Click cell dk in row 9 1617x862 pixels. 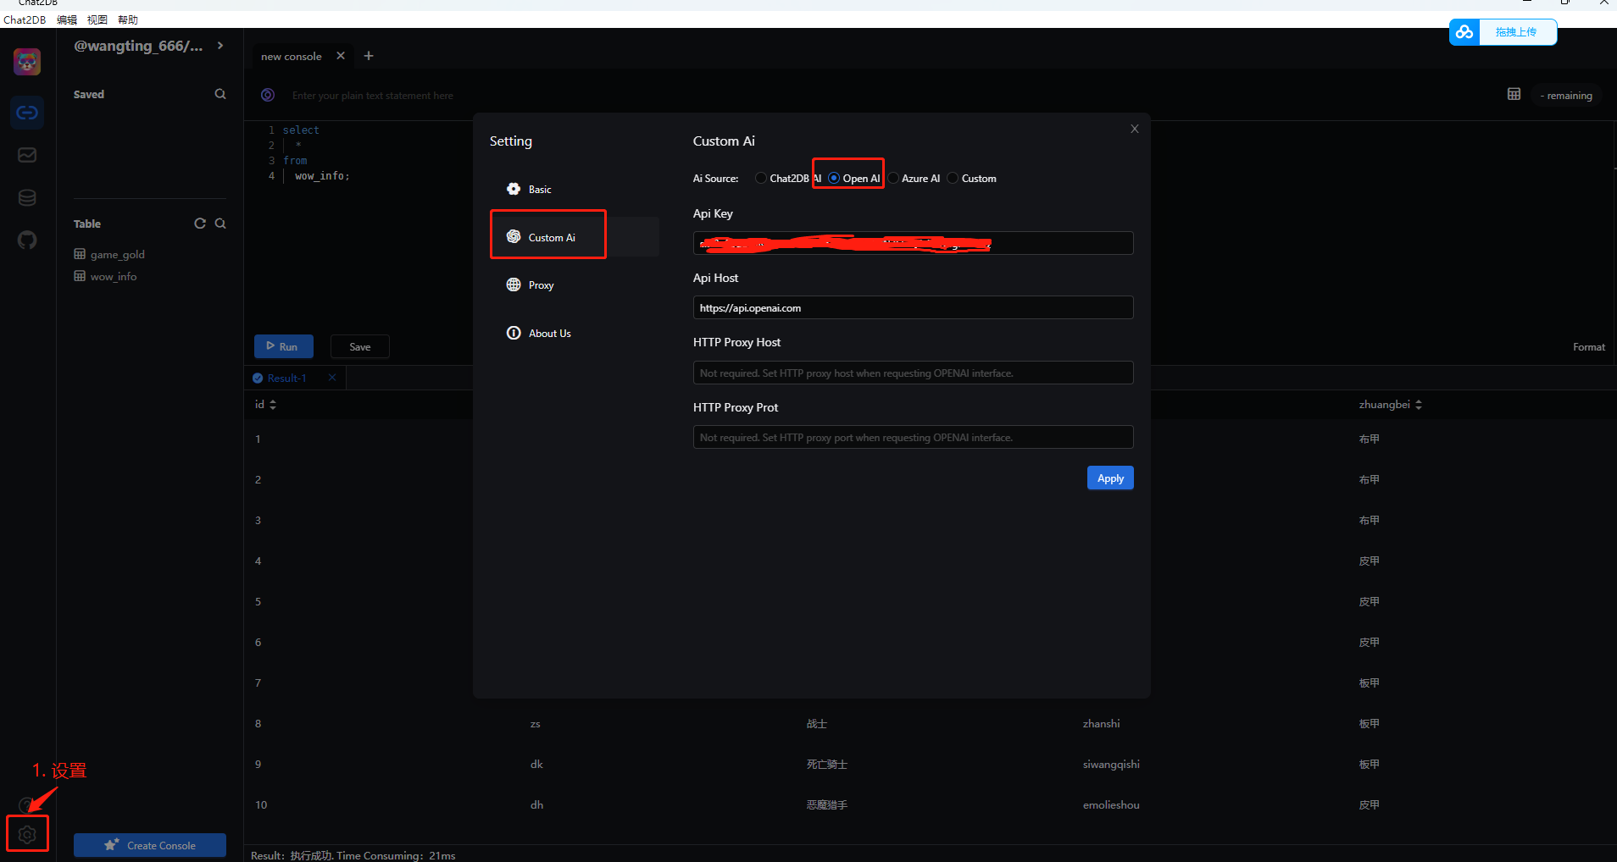point(536,764)
